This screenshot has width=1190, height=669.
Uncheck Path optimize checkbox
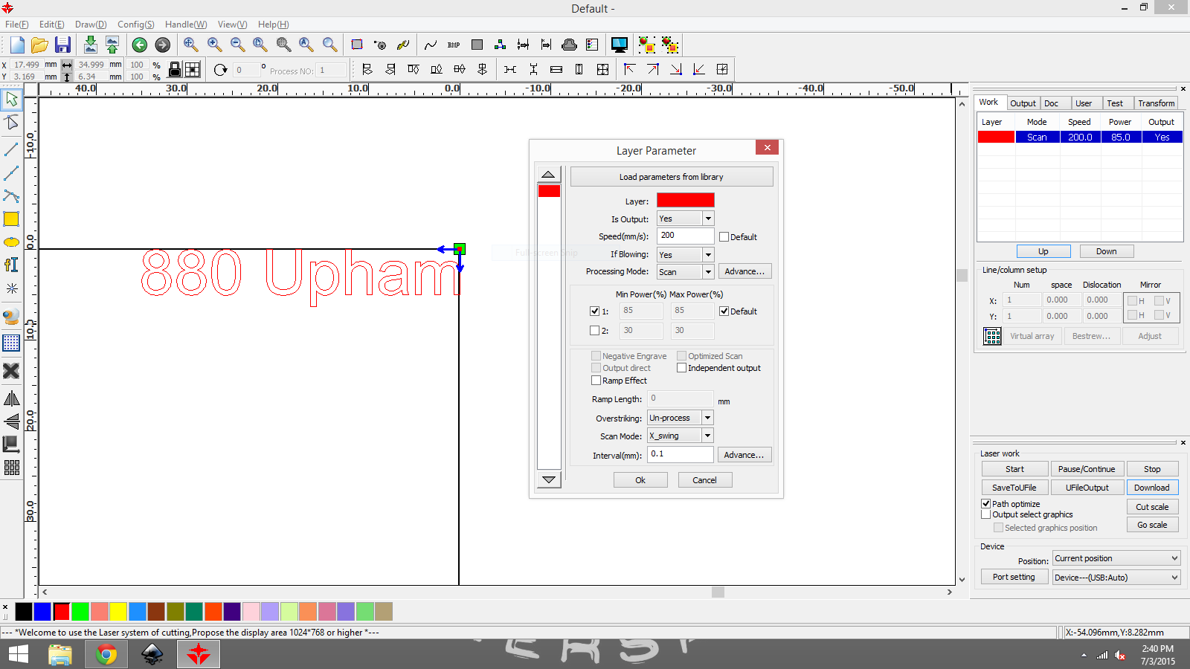tap(986, 503)
